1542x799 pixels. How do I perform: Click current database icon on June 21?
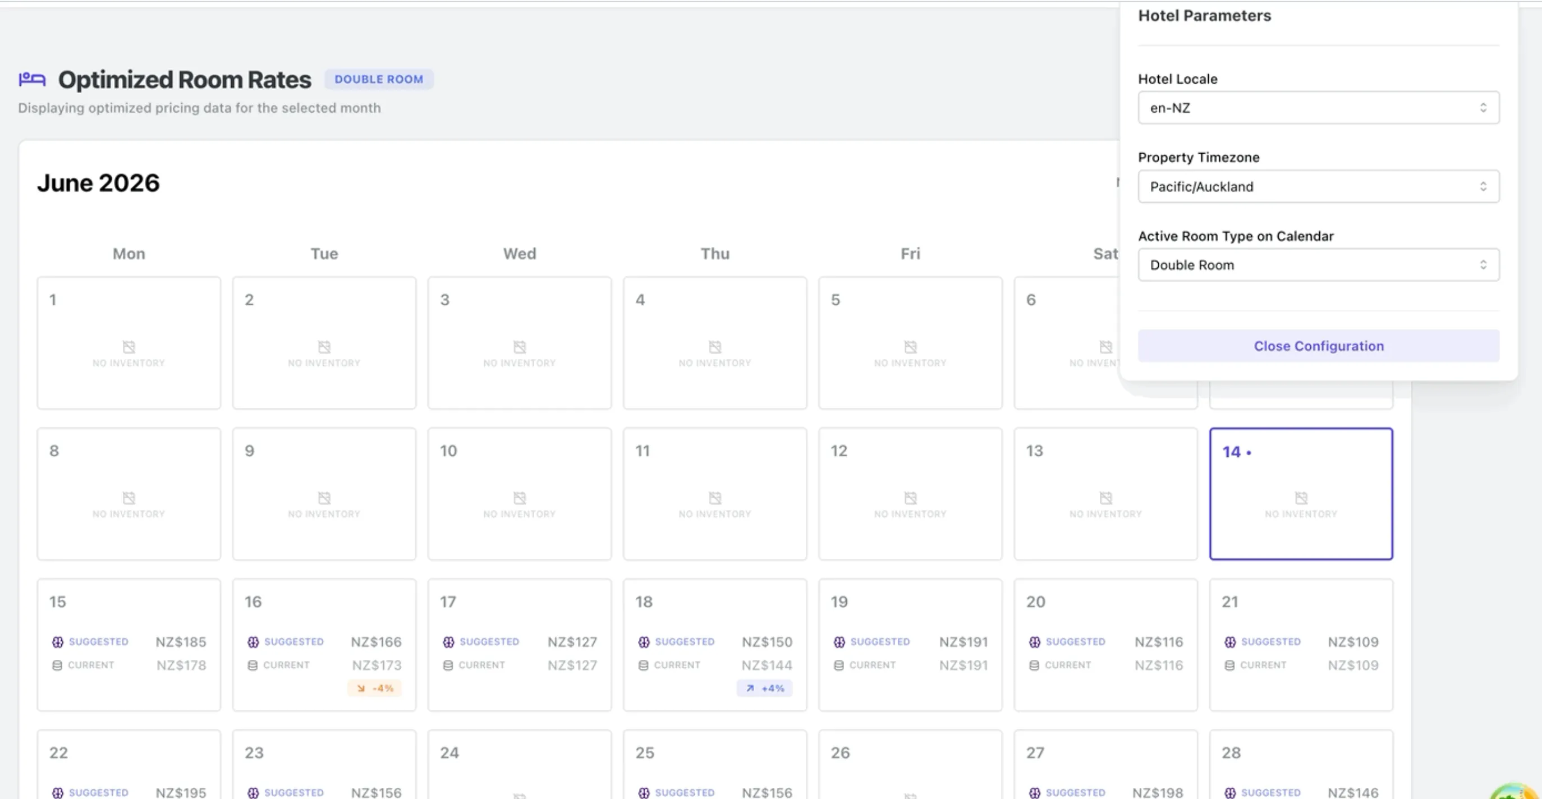(x=1229, y=665)
